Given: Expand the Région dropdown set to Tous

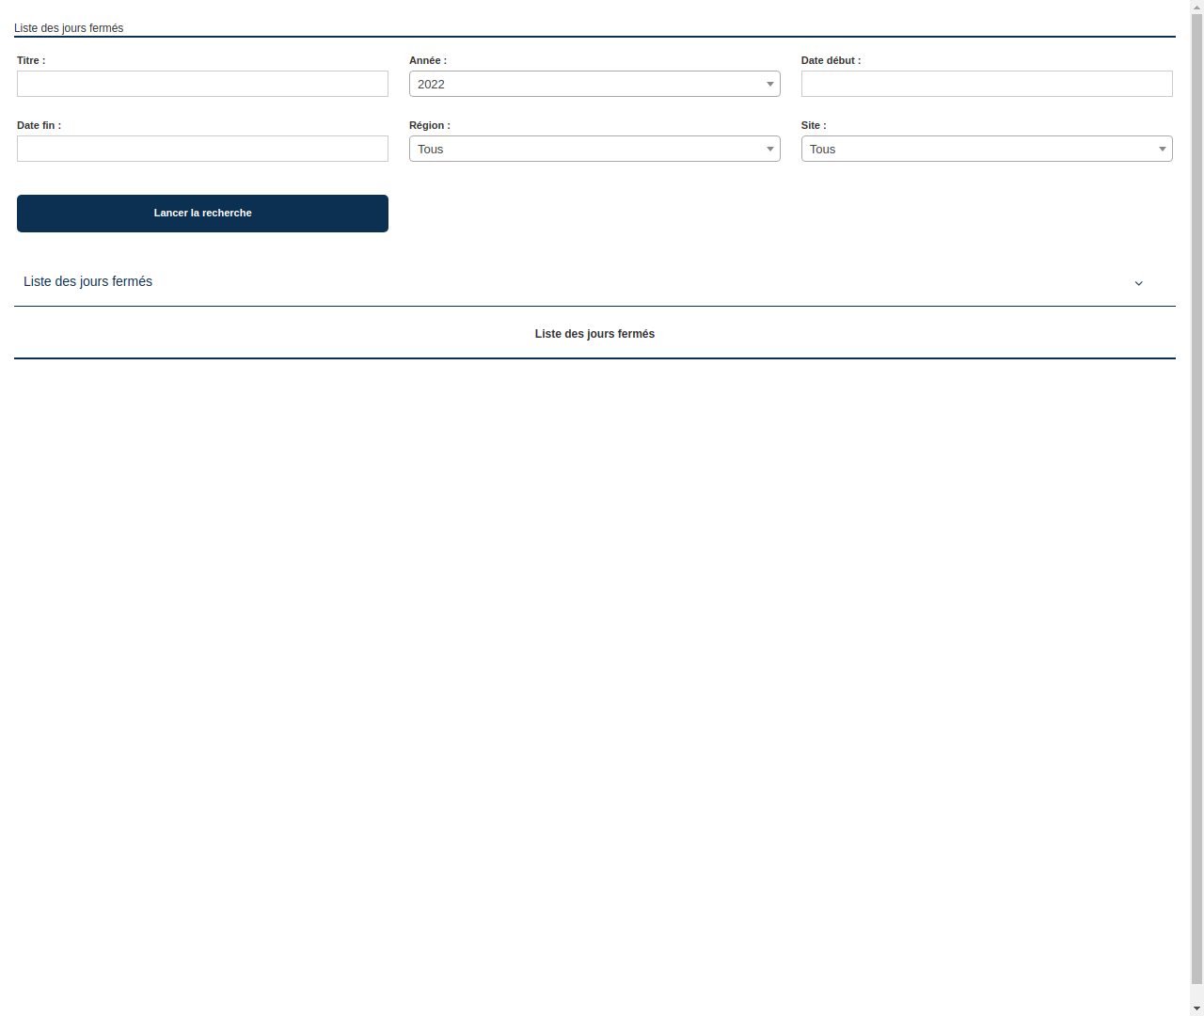Looking at the screenshot, I should pyautogui.click(x=594, y=149).
